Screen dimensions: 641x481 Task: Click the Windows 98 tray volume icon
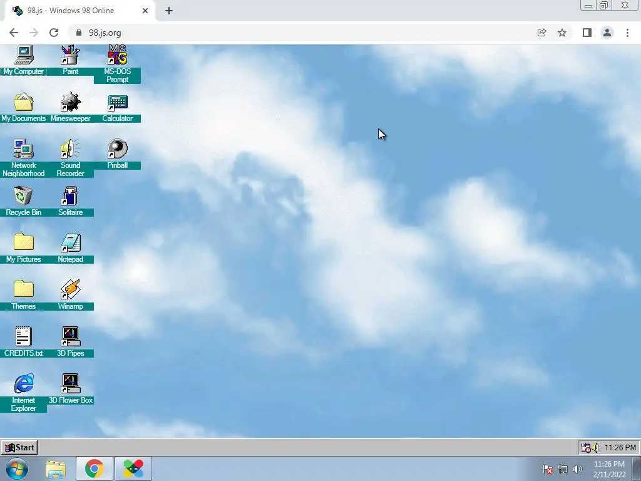pyautogui.click(x=595, y=448)
